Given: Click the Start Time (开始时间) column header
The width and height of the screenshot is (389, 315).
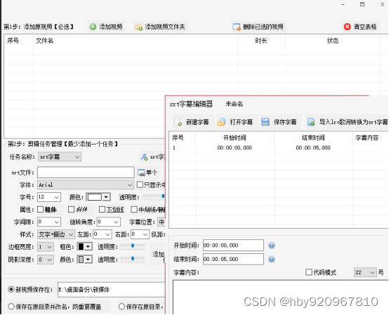Looking at the screenshot, I should click(x=235, y=138).
